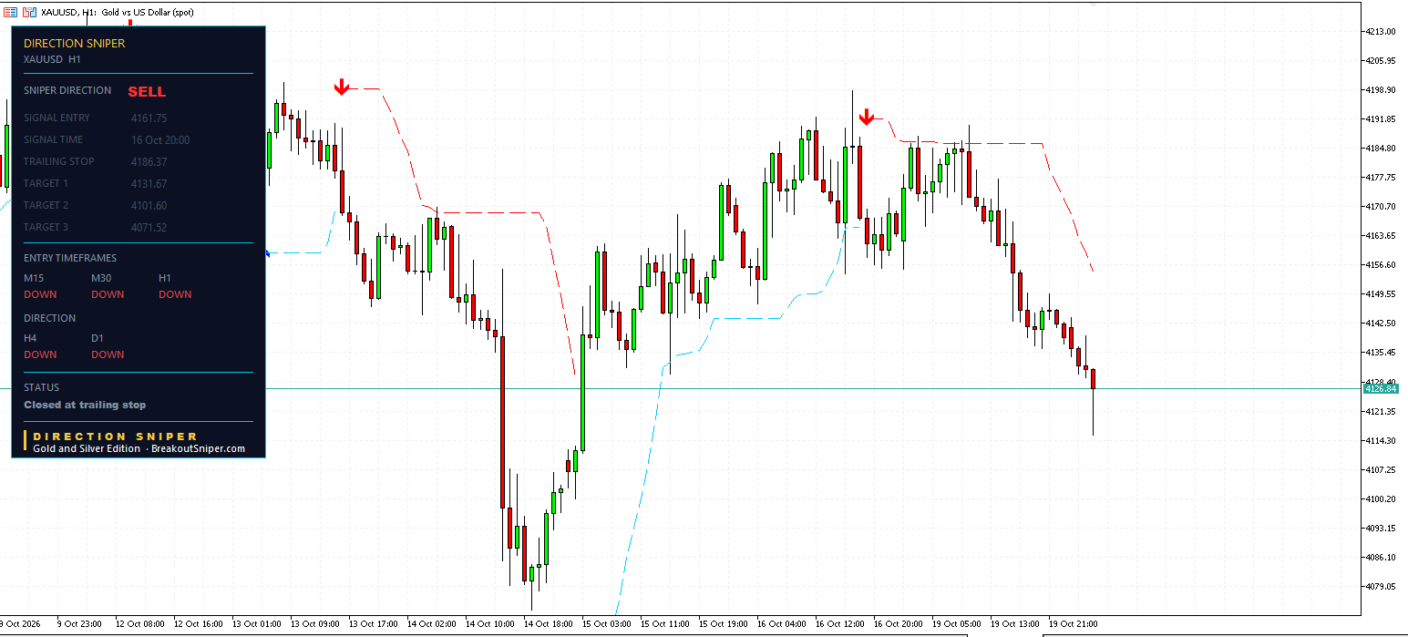Select the red sell arrow near 13 Oct 09:00
Image resolution: width=1408 pixels, height=637 pixels.
[x=341, y=87]
